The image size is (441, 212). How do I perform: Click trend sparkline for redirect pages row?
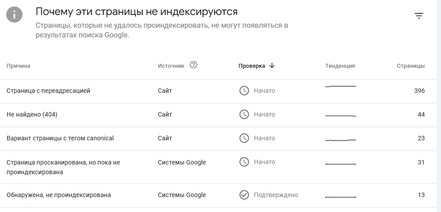point(340,87)
